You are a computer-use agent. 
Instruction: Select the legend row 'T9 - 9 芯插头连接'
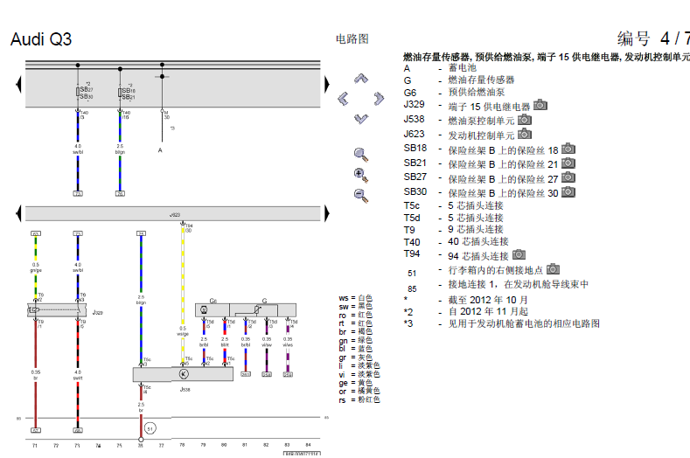pyautogui.click(x=453, y=230)
